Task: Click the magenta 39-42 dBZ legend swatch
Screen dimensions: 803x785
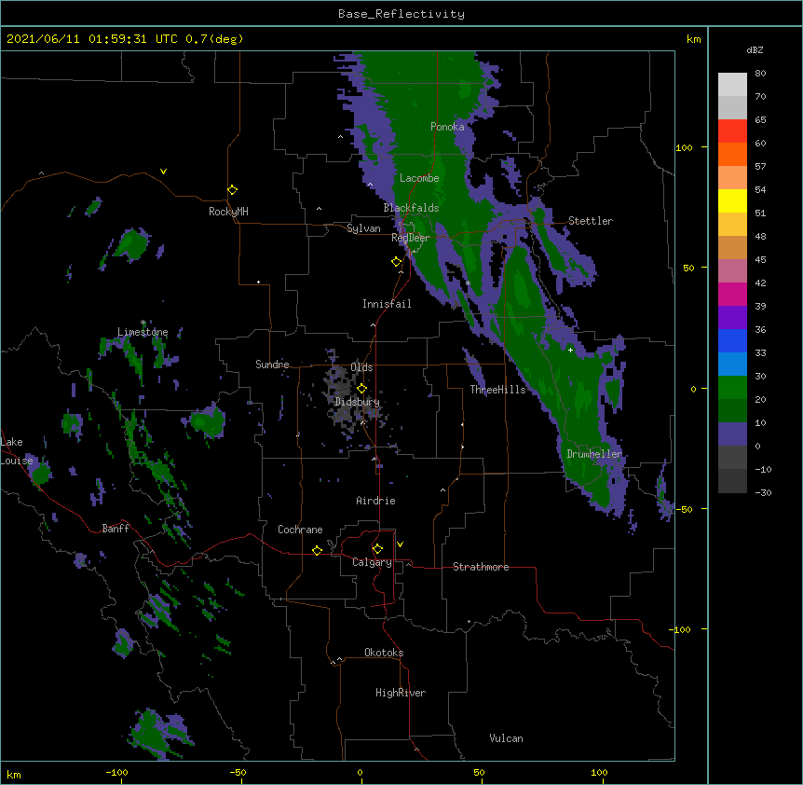Action: (732, 294)
